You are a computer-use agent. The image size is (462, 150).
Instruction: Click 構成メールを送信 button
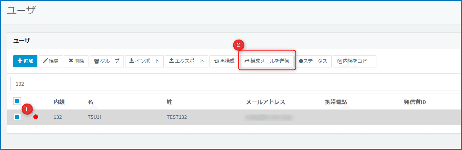pos(267,61)
